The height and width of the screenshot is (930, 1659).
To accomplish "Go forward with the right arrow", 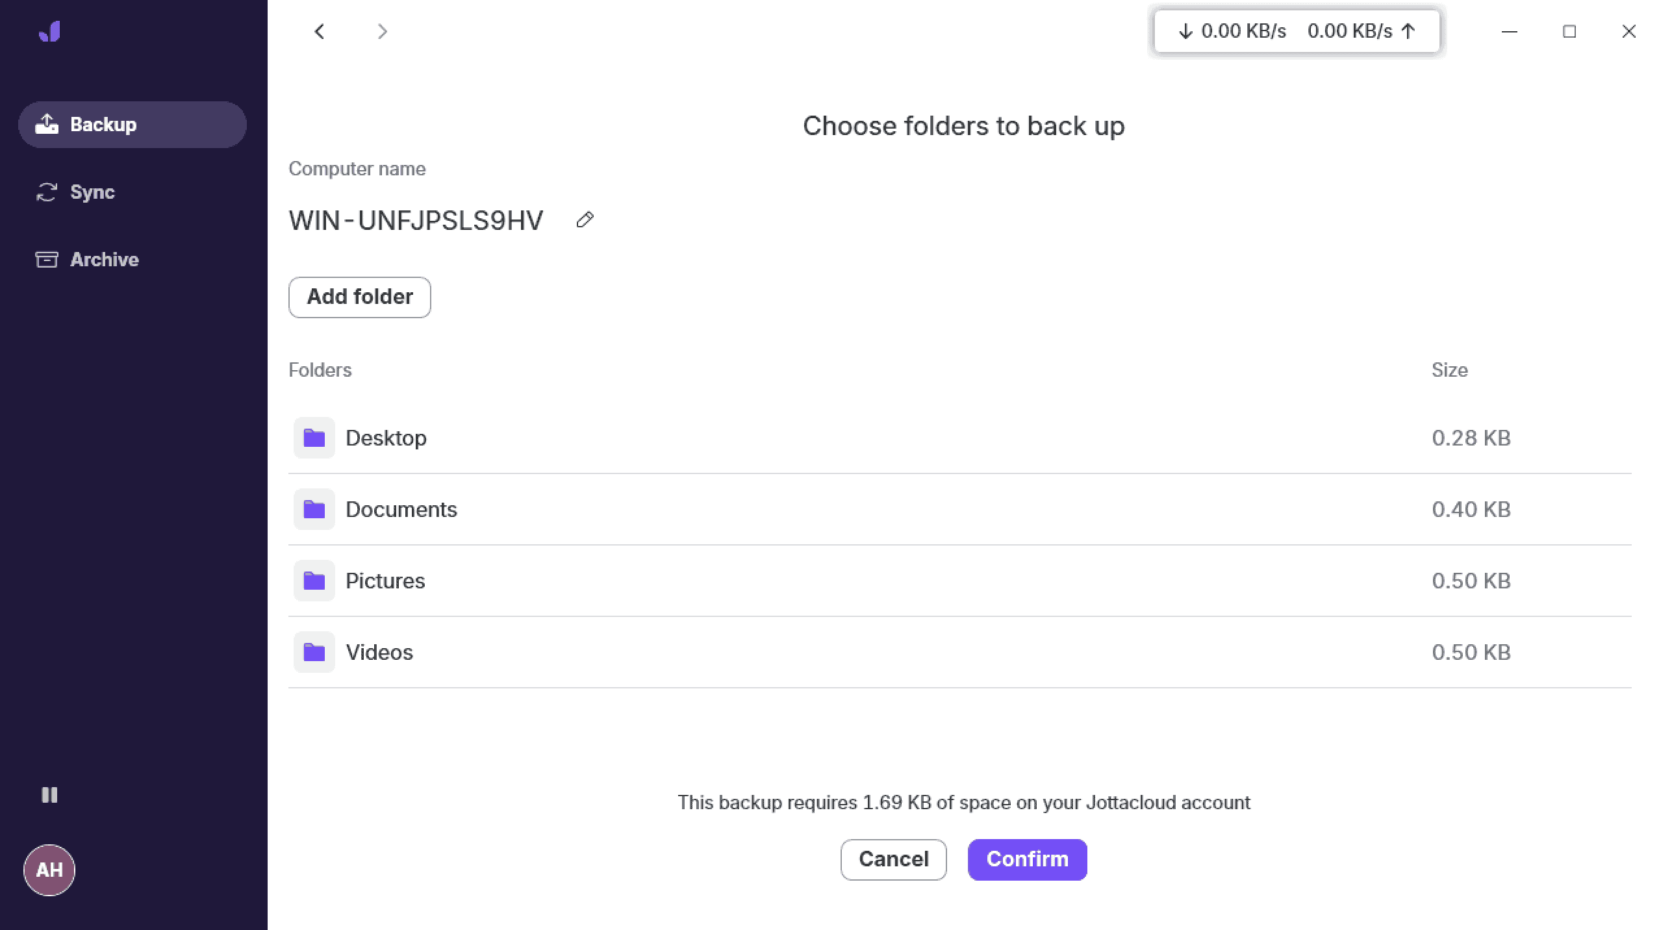I will 382,31.
